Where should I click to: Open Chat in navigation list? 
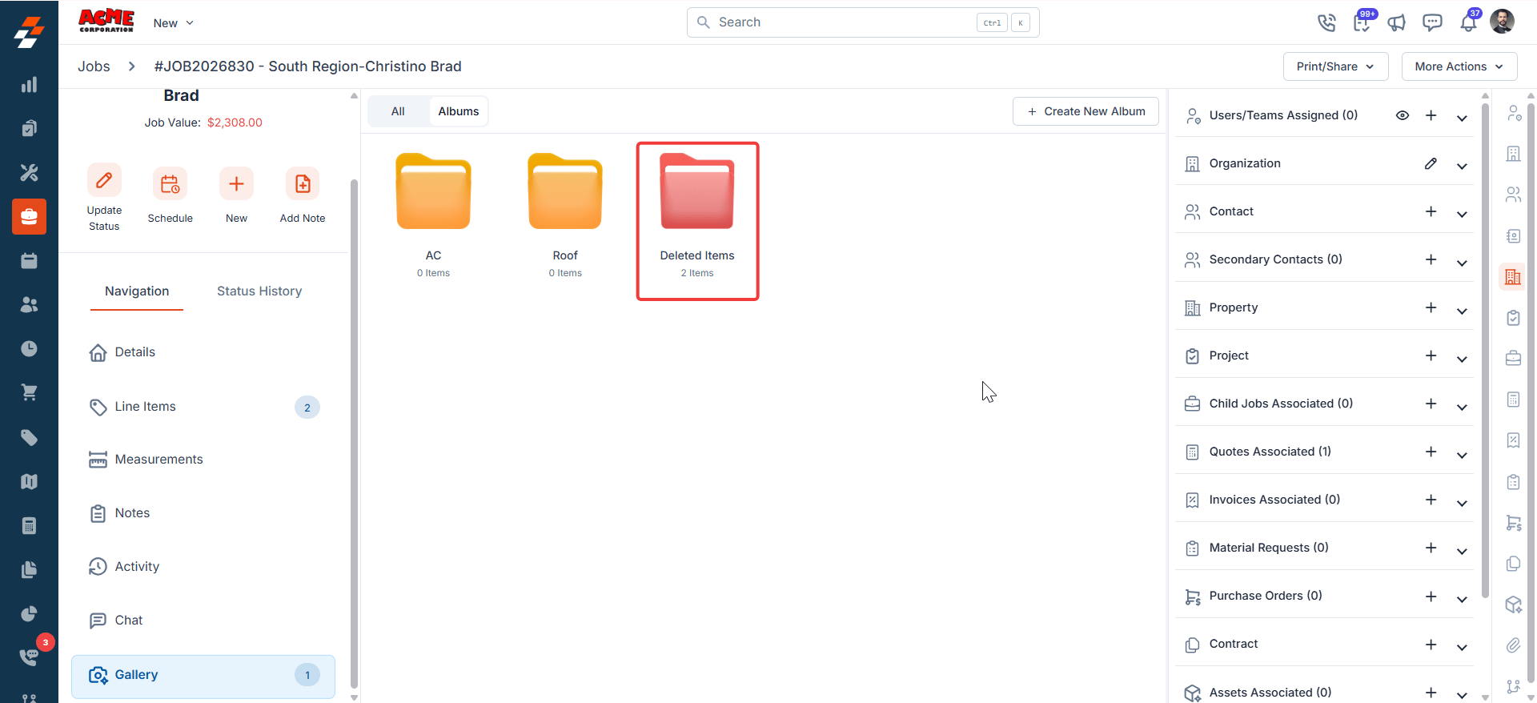click(203, 621)
